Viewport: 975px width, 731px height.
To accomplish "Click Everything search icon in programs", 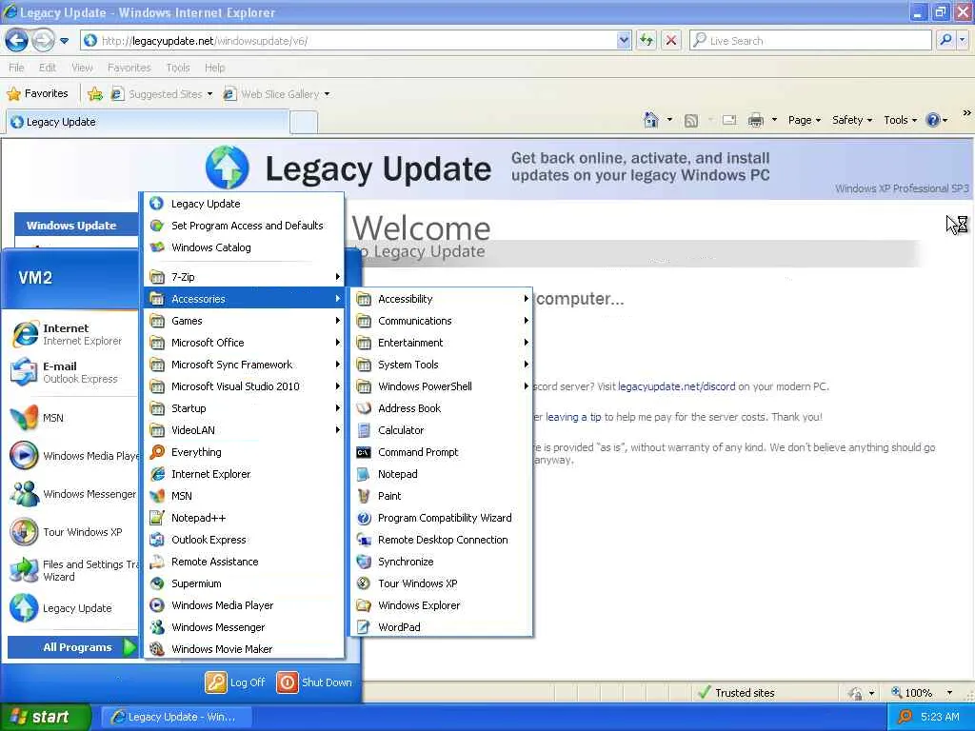I will [x=157, y=452].
